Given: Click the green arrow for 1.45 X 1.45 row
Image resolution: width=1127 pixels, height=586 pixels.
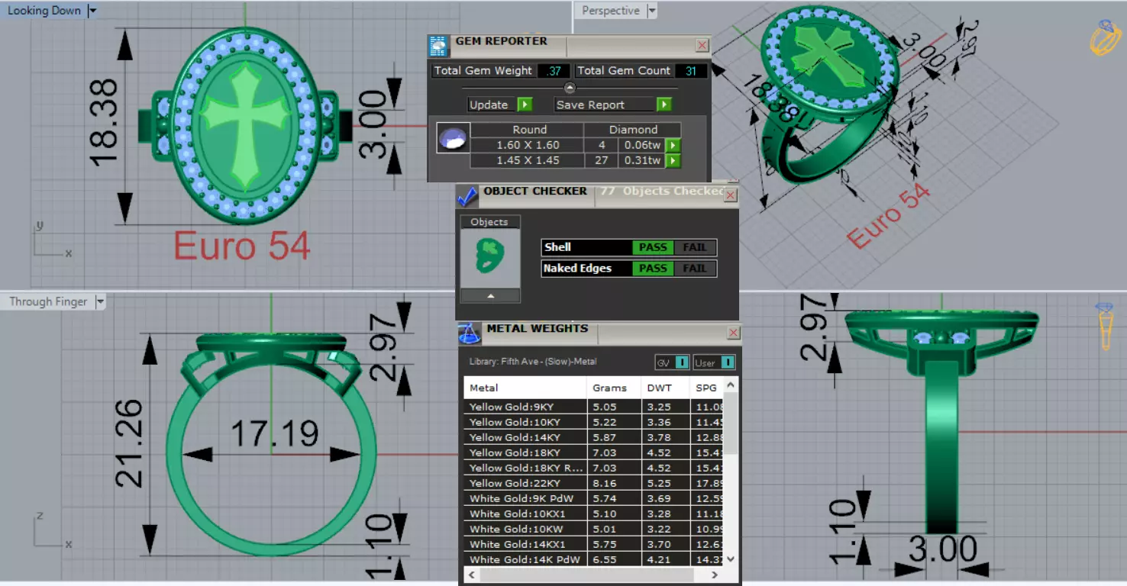Looking at the screenshot, I should 673,160.
